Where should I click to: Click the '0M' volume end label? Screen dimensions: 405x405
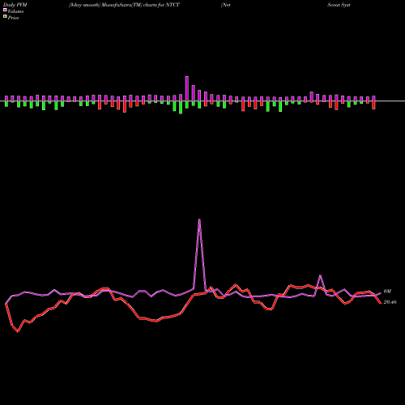tap(387, 292)
